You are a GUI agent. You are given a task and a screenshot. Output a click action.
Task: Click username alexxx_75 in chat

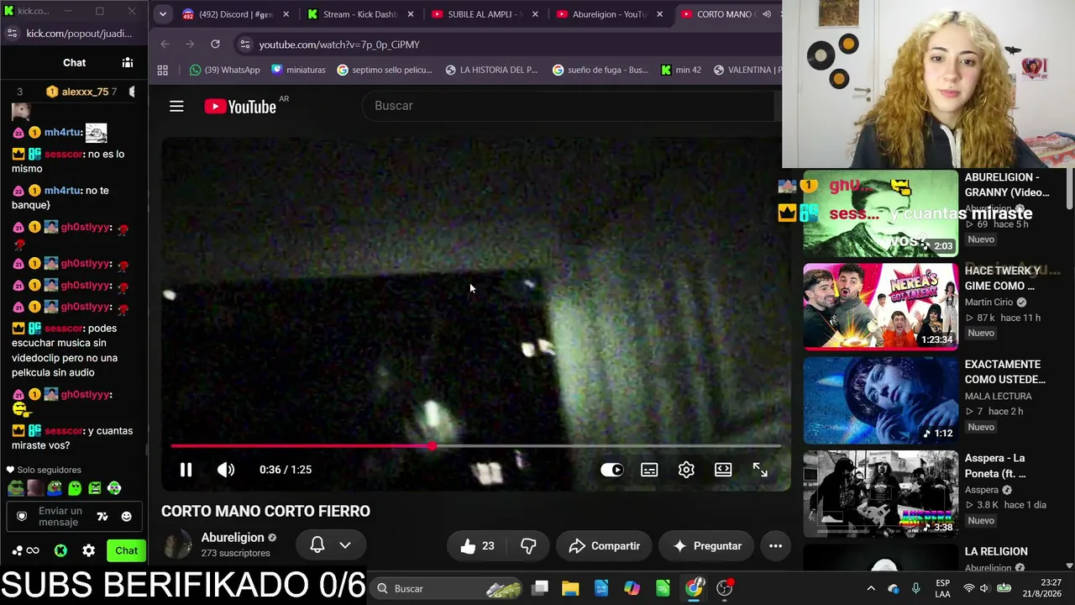pos(84,92)
